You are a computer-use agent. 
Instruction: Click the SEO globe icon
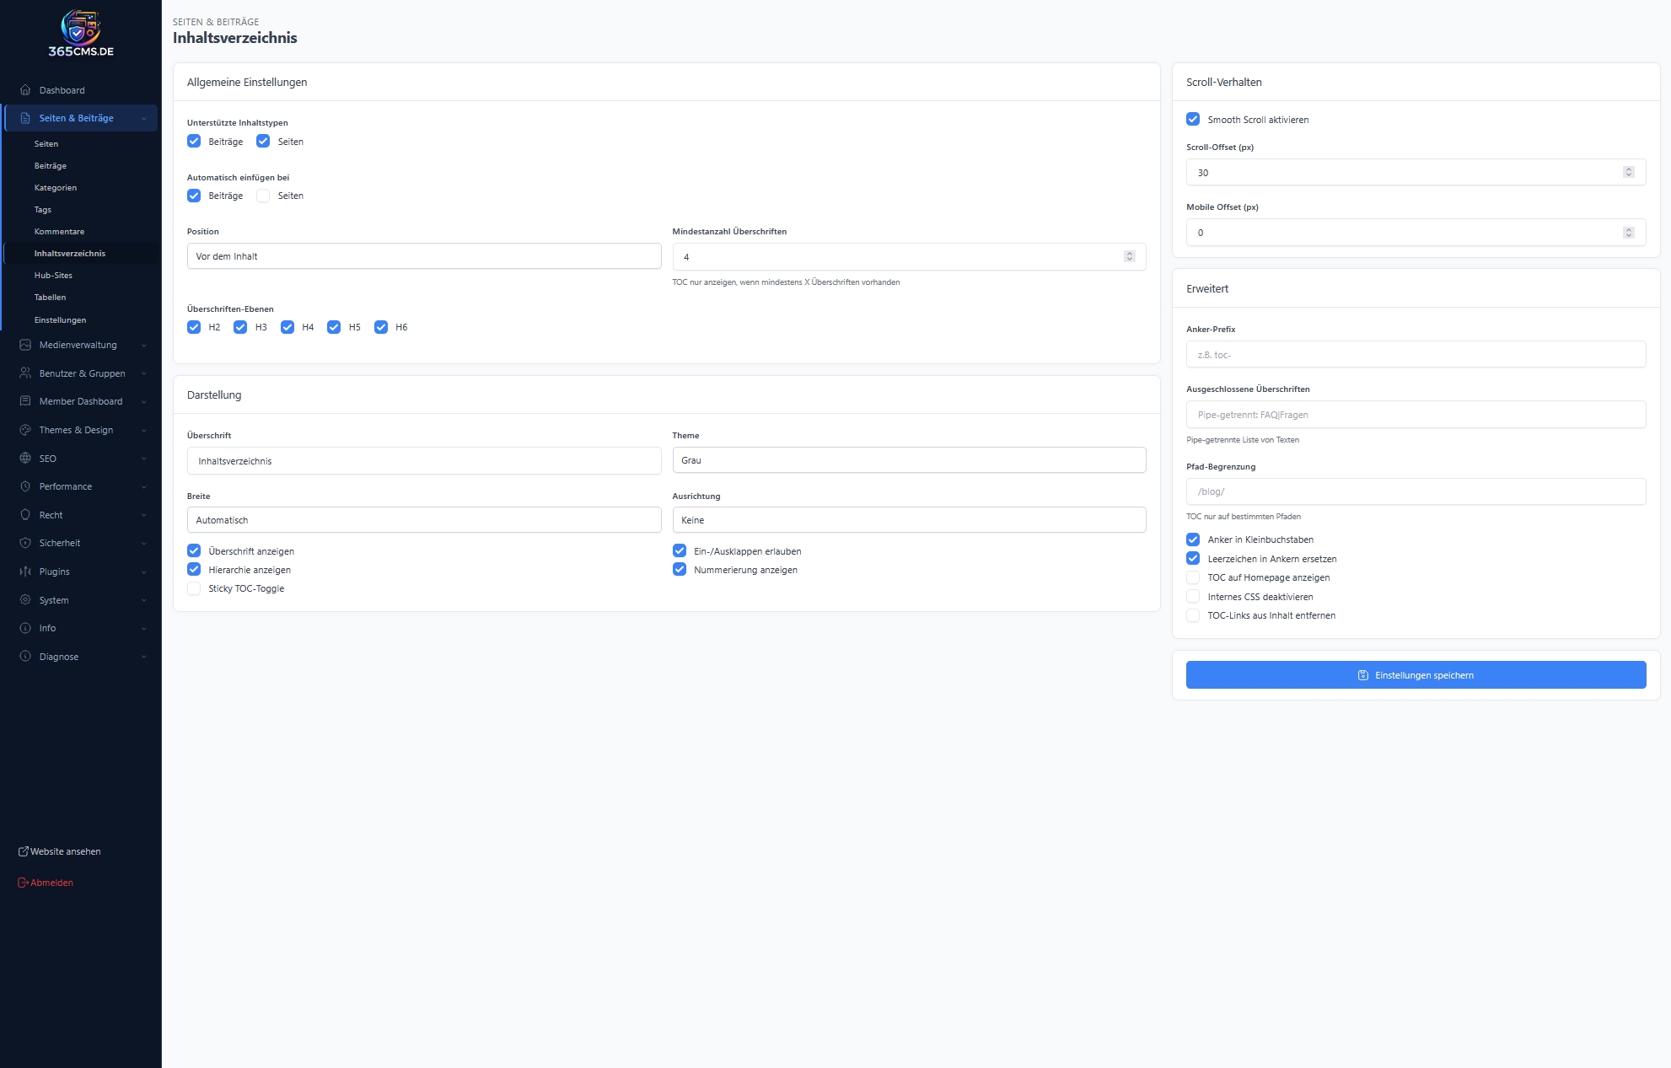(x=25, y=459)
